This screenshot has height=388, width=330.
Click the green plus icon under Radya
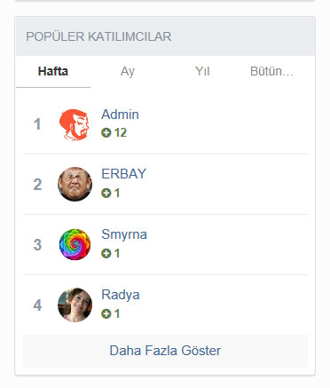(x=106, y=313)
